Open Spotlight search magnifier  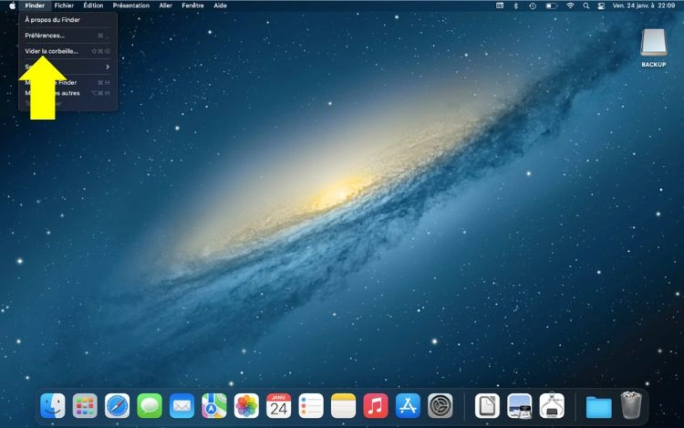click(586, 5)
